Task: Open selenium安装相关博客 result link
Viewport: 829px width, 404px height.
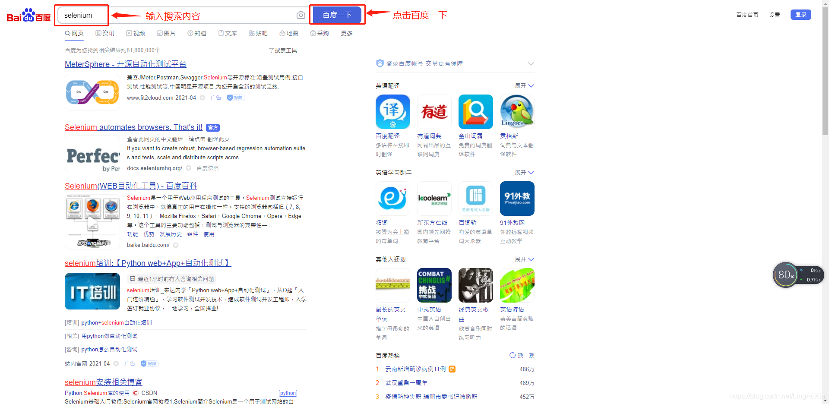Action: (104, 382)
